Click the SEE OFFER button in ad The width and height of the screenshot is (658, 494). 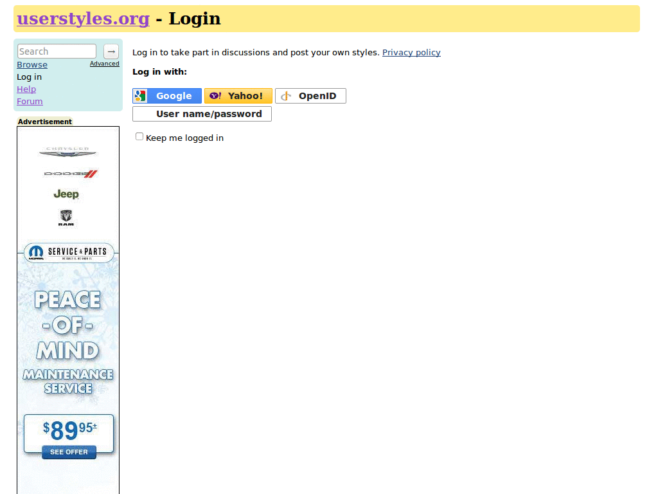click(69, 452)
